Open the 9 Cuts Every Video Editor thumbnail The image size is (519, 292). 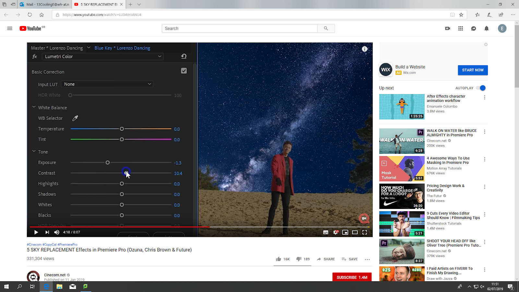(x=402, y=224)
